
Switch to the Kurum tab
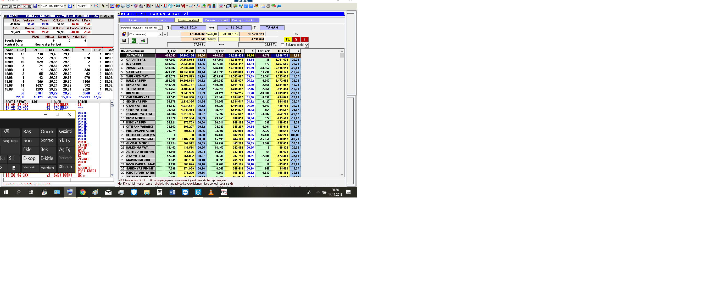click(160, 20)
